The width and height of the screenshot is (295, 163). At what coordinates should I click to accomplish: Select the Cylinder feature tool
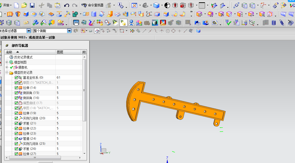tap(94, 14)
